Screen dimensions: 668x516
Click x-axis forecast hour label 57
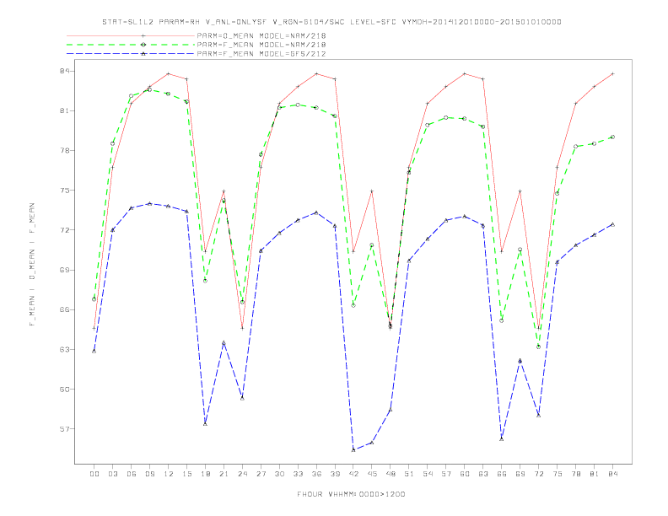coord(446,474)
